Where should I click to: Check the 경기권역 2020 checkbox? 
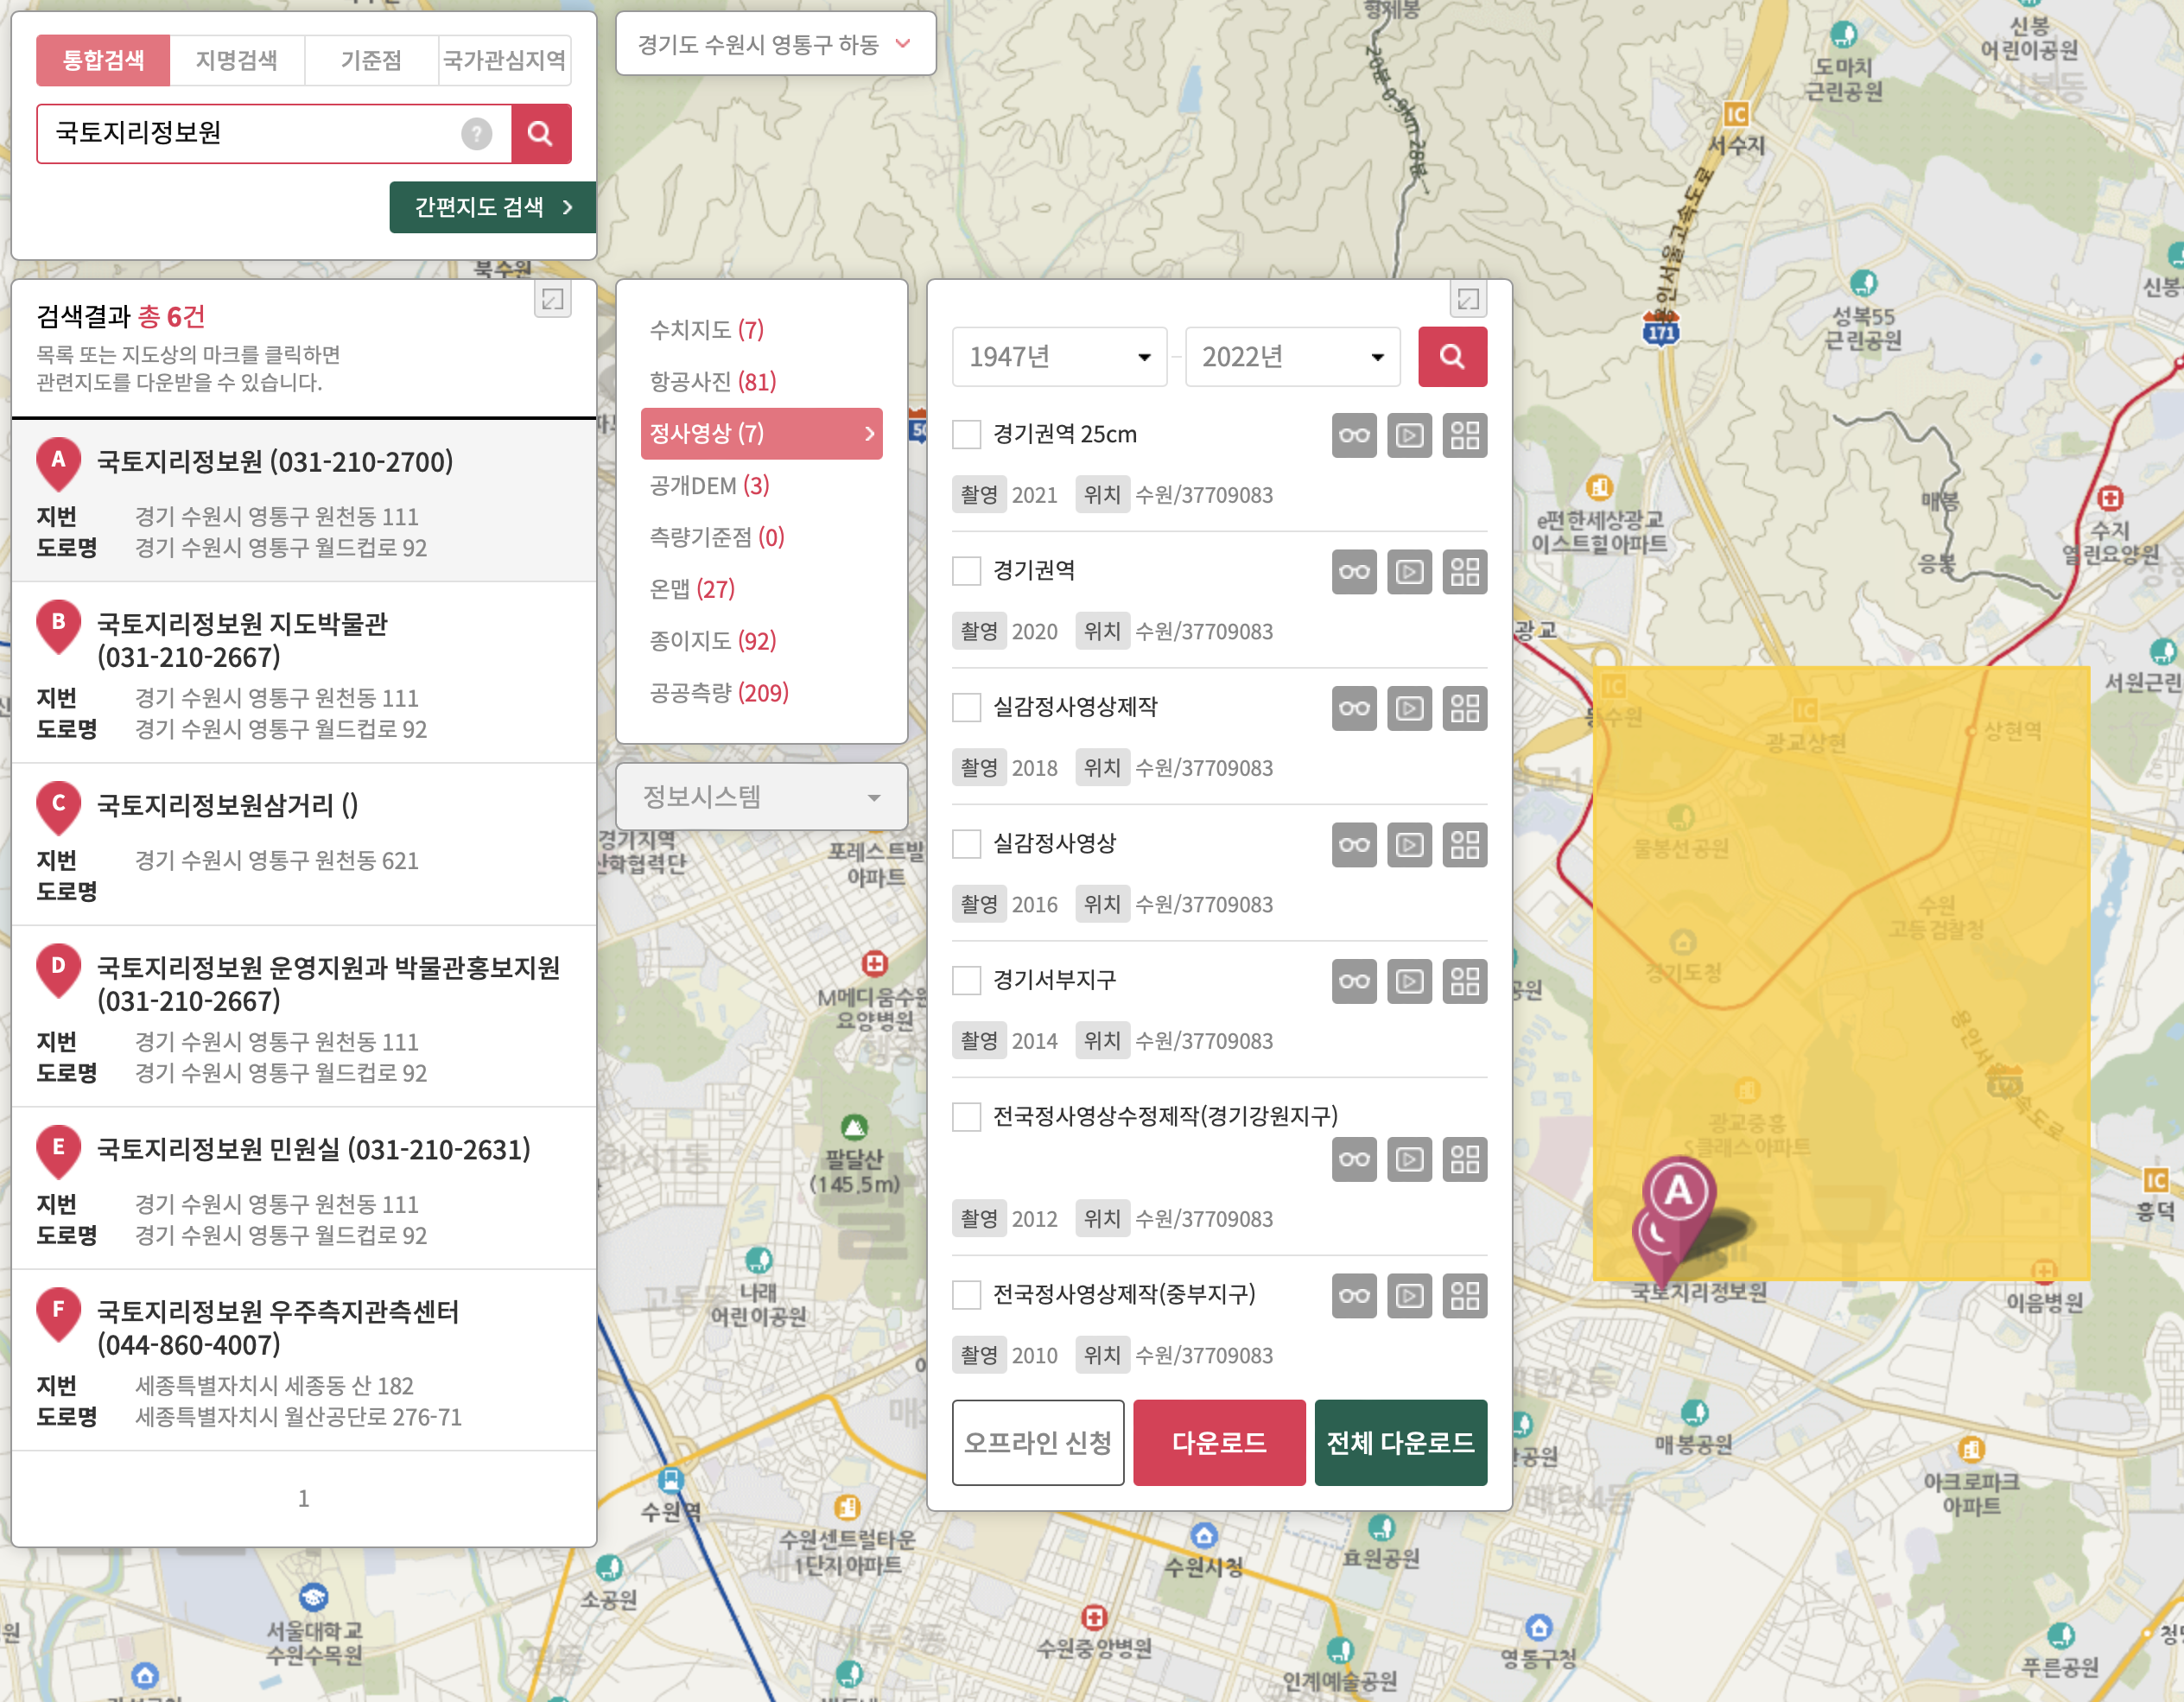click(x=966, y=571)
